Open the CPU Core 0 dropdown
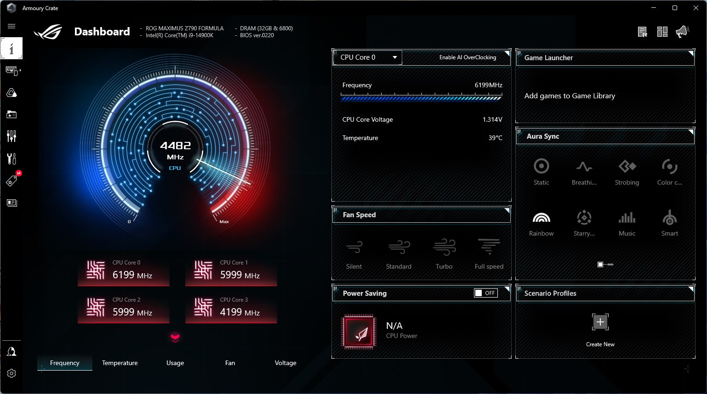 (367, 57)
